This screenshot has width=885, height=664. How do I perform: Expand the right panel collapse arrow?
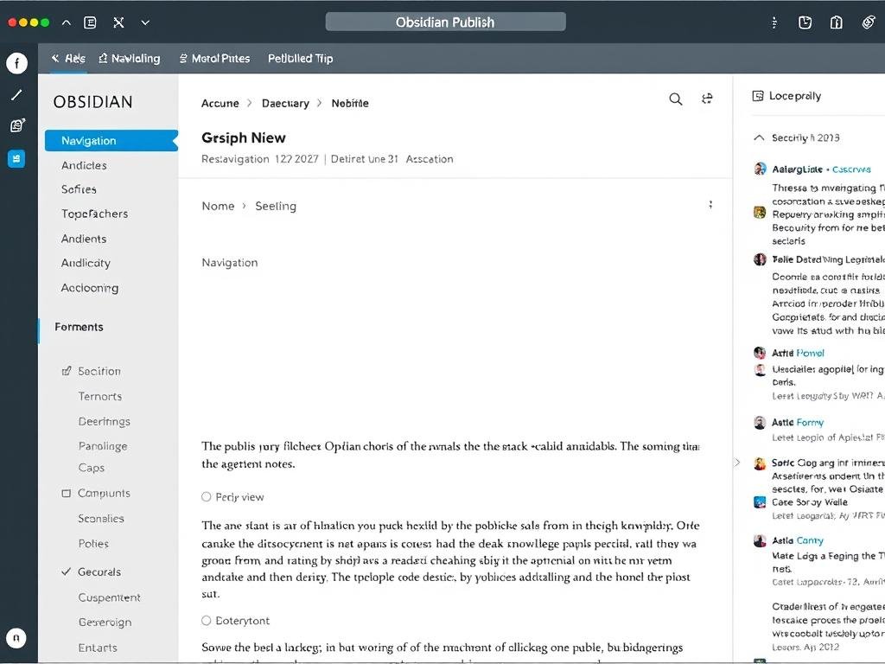[736, 463]
